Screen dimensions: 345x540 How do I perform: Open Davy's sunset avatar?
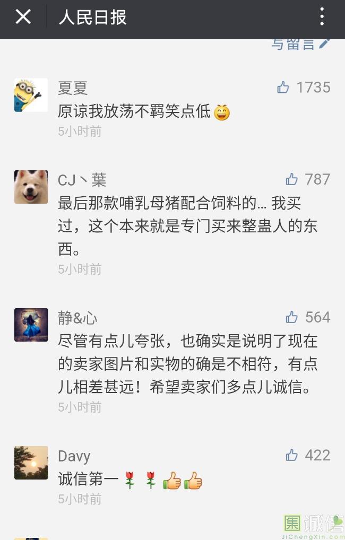[x=31, y=463]
